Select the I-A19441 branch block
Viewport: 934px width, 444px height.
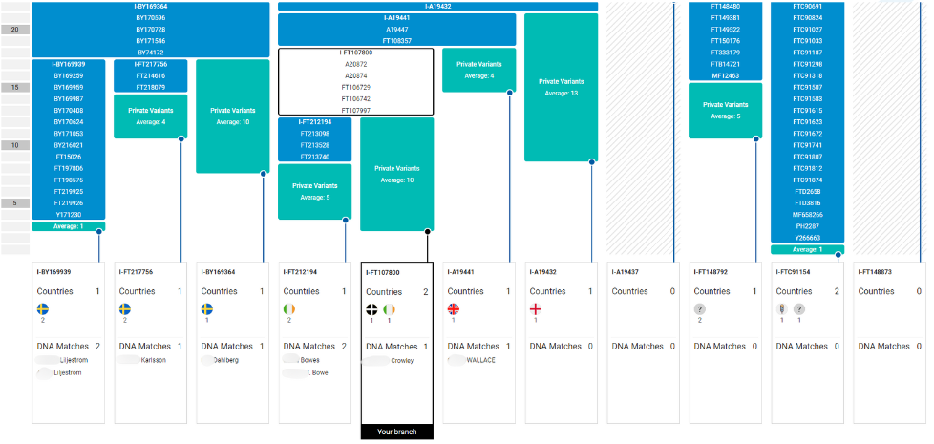pos(396,30)
